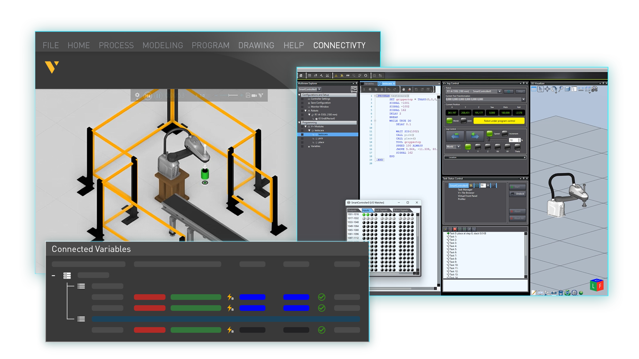
Task: Click the Undo icon in the code editor toolbar
Action: tap(389, 89)
